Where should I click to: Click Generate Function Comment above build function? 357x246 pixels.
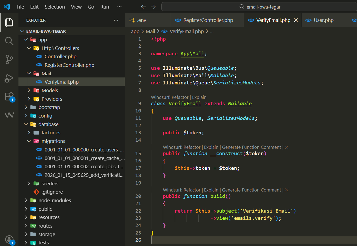[x=251, y=190]
